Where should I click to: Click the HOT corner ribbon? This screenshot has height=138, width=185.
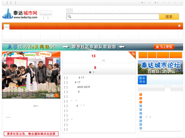133,54
